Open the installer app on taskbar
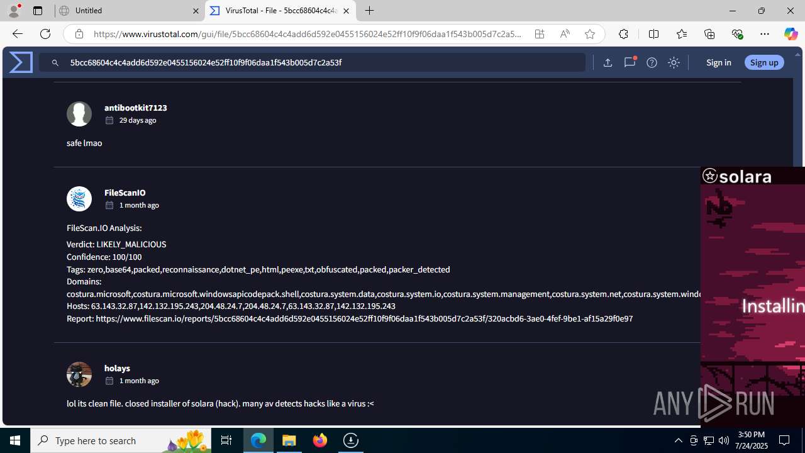This screenshot has width=805, height=453. (x=351, y=440)
